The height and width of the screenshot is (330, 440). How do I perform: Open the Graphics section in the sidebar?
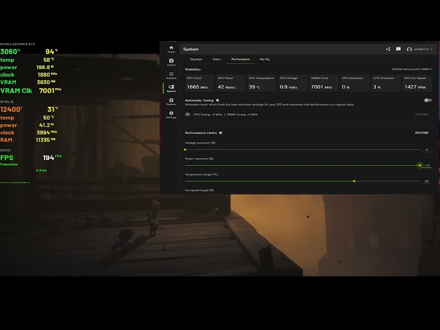[x=171, y=76]
